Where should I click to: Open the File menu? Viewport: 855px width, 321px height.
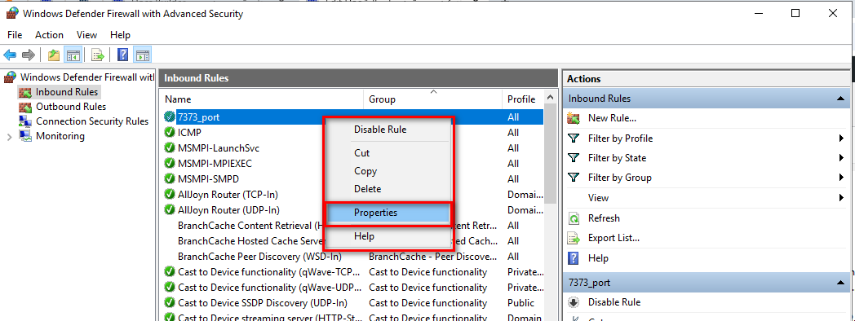click(x=15, y=35)
